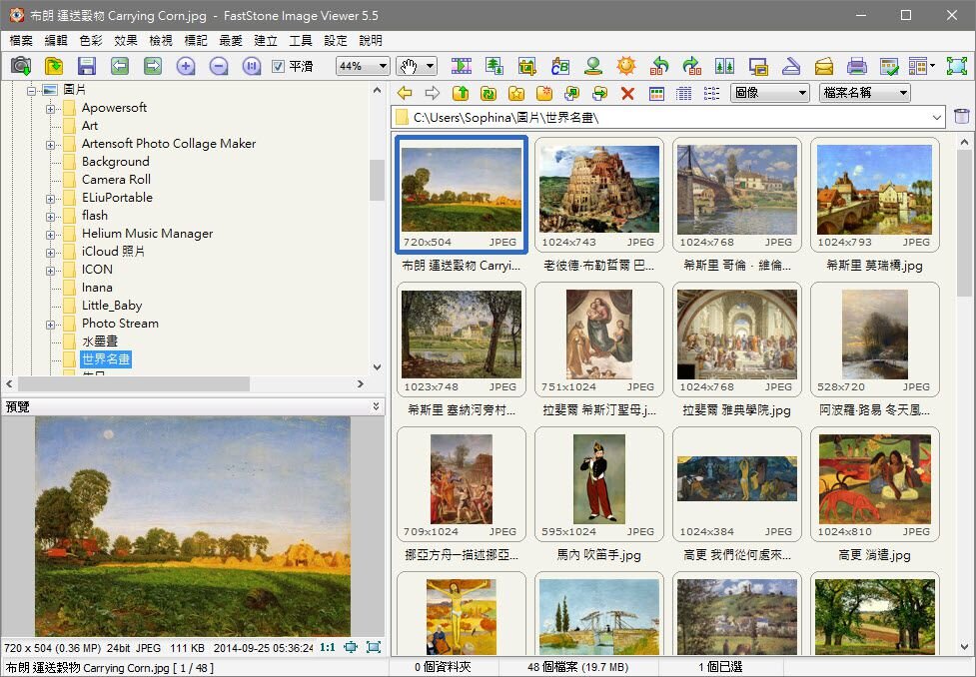This screenshot has height=677, width=976.
Task: Click the camera acquire-image toolbar icon
Action: tap(21, 65)
